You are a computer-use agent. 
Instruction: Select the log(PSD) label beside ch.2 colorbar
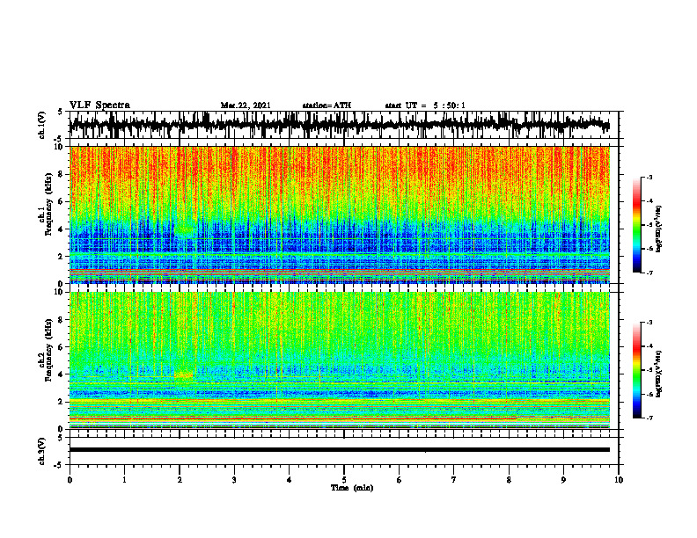[659, 373]
